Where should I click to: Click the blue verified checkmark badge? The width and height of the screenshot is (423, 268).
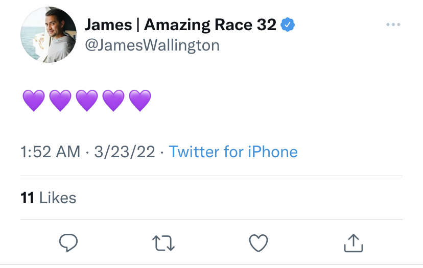pyautogui.click(x=288, y=25)
